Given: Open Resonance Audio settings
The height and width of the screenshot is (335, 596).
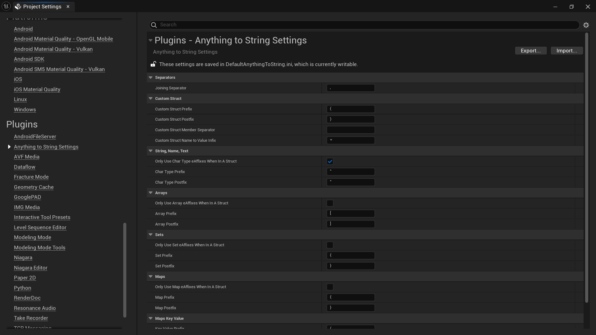Looking at the screenshot, I should pos(35,308).
